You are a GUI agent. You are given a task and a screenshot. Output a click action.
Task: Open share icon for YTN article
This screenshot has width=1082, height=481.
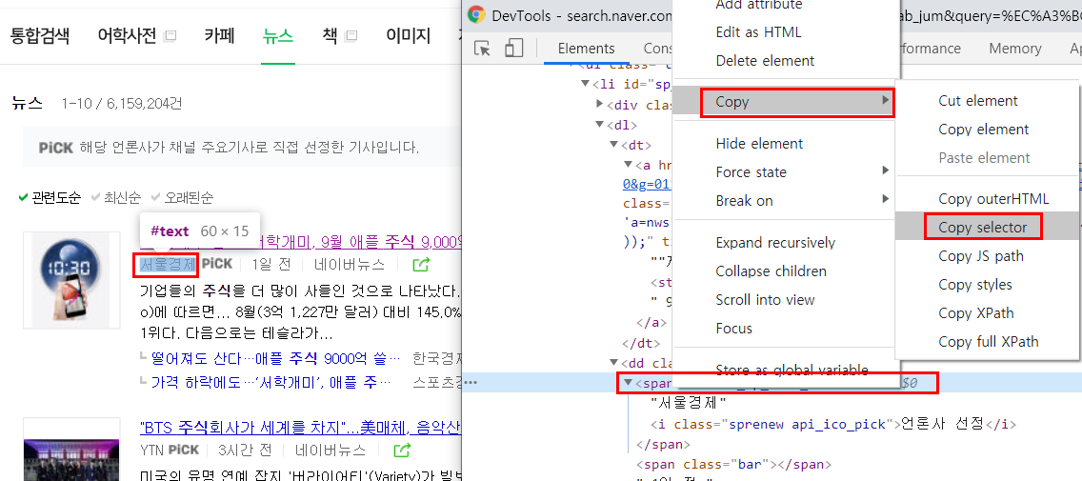point(402,451)
